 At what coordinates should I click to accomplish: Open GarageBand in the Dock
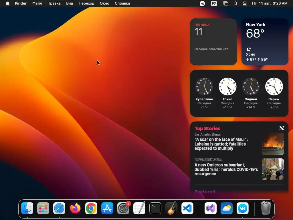pyautogui.click(x=171, y=208)
